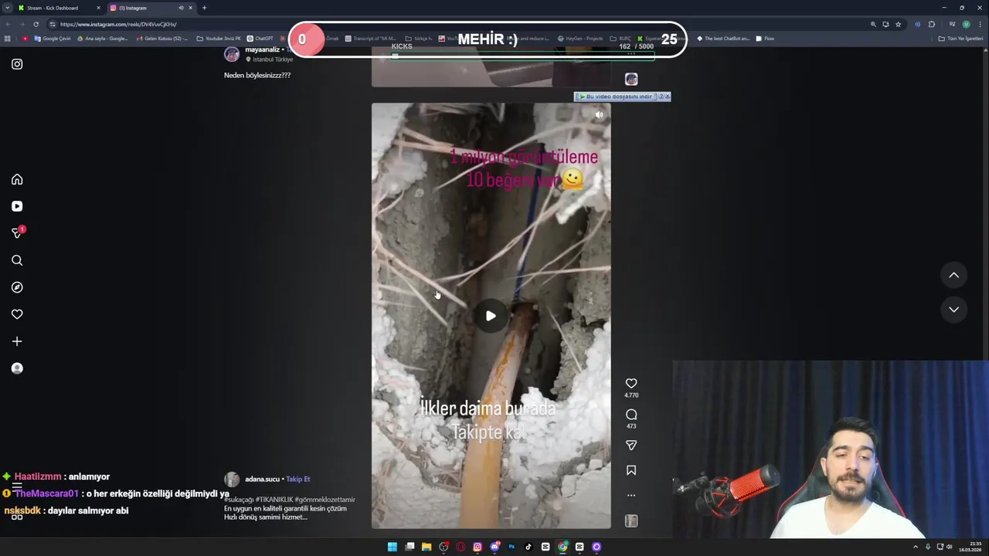Open your profile avatar in Instagram sidebar

coord(17,368)
